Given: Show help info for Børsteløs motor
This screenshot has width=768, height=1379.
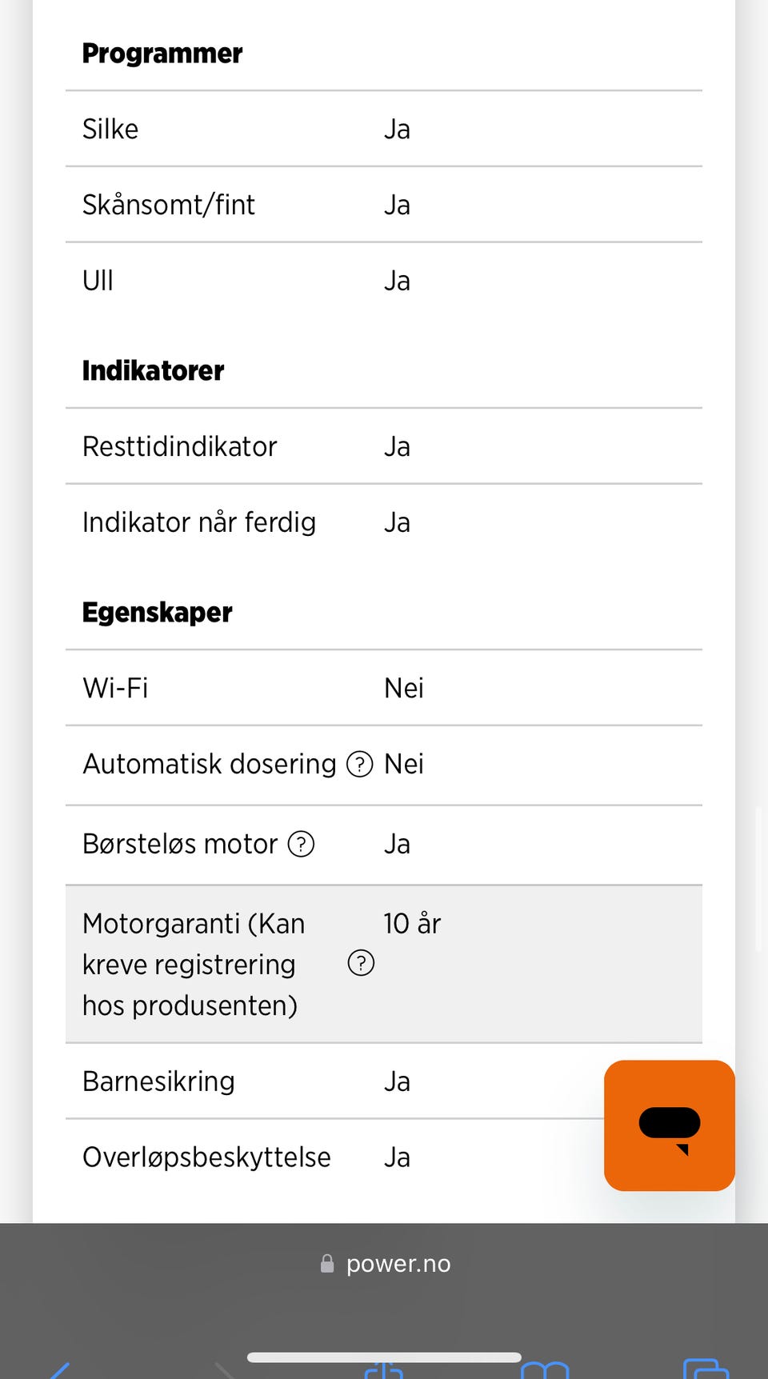Looking at the screenshot, I should (x=301, y=844).
